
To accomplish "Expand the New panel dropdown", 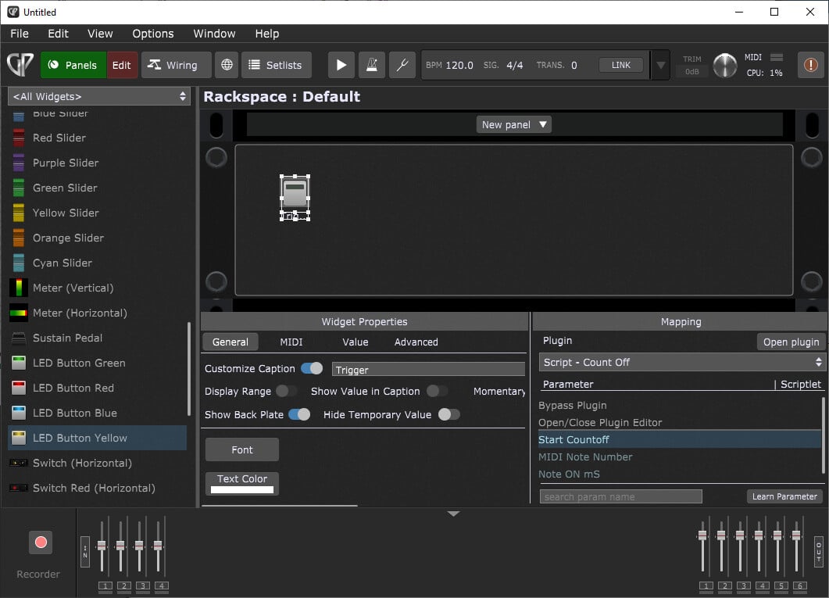I will coord(514,124).
